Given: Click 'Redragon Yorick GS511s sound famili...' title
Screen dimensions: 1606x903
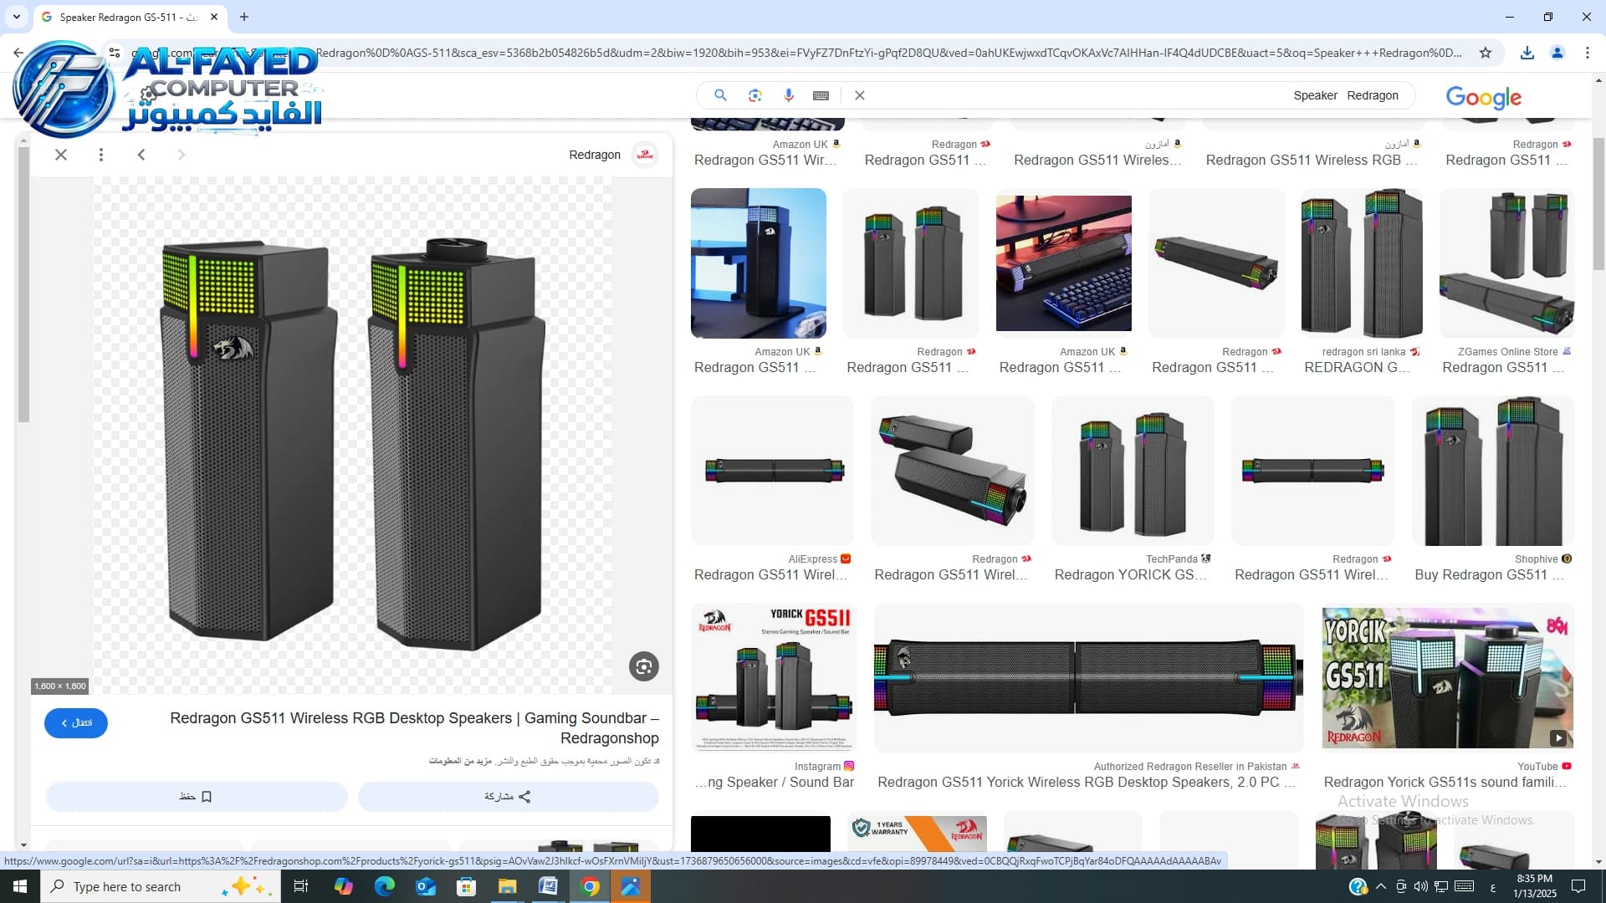Looking at the screenshot, I should 1445,782.
